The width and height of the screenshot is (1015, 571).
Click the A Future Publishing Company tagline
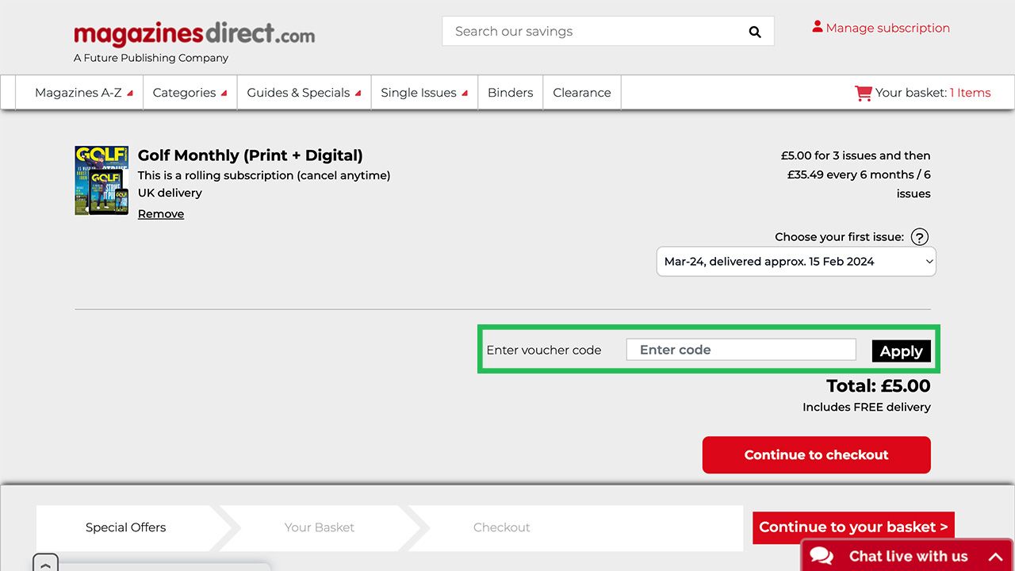click(x=151, y=58)
